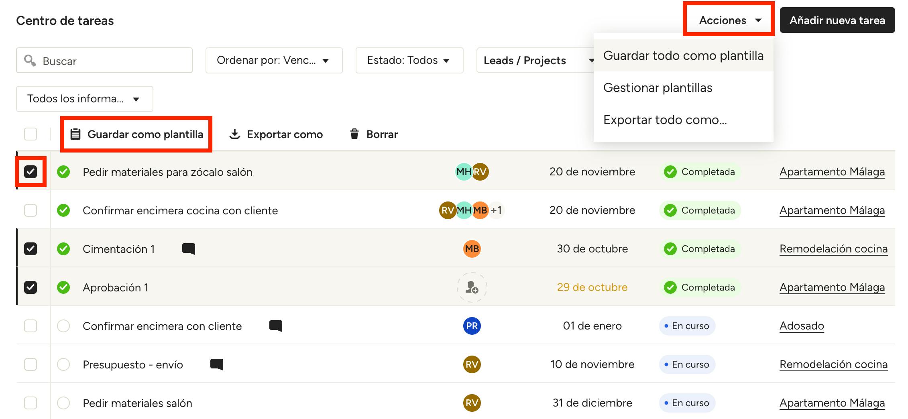Click the trash Borrar icon
Viewport: 908px width, 419px height.
point(354,134)
